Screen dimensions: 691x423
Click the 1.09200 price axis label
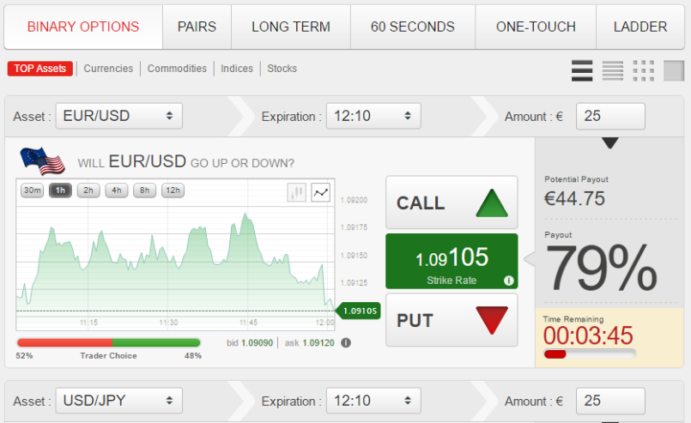tap(354, 200)
